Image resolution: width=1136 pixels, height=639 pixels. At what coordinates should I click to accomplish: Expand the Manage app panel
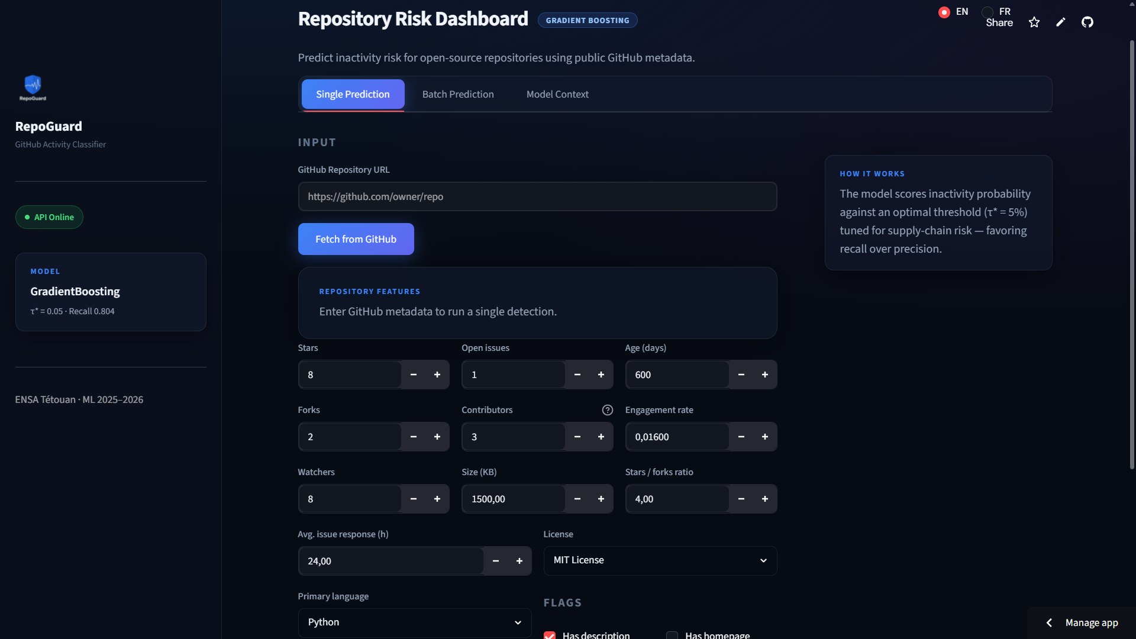point(1083,622)
